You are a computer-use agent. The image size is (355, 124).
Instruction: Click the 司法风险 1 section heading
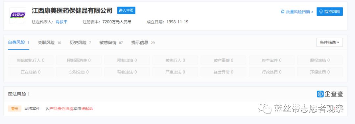[x=19, y=94]
